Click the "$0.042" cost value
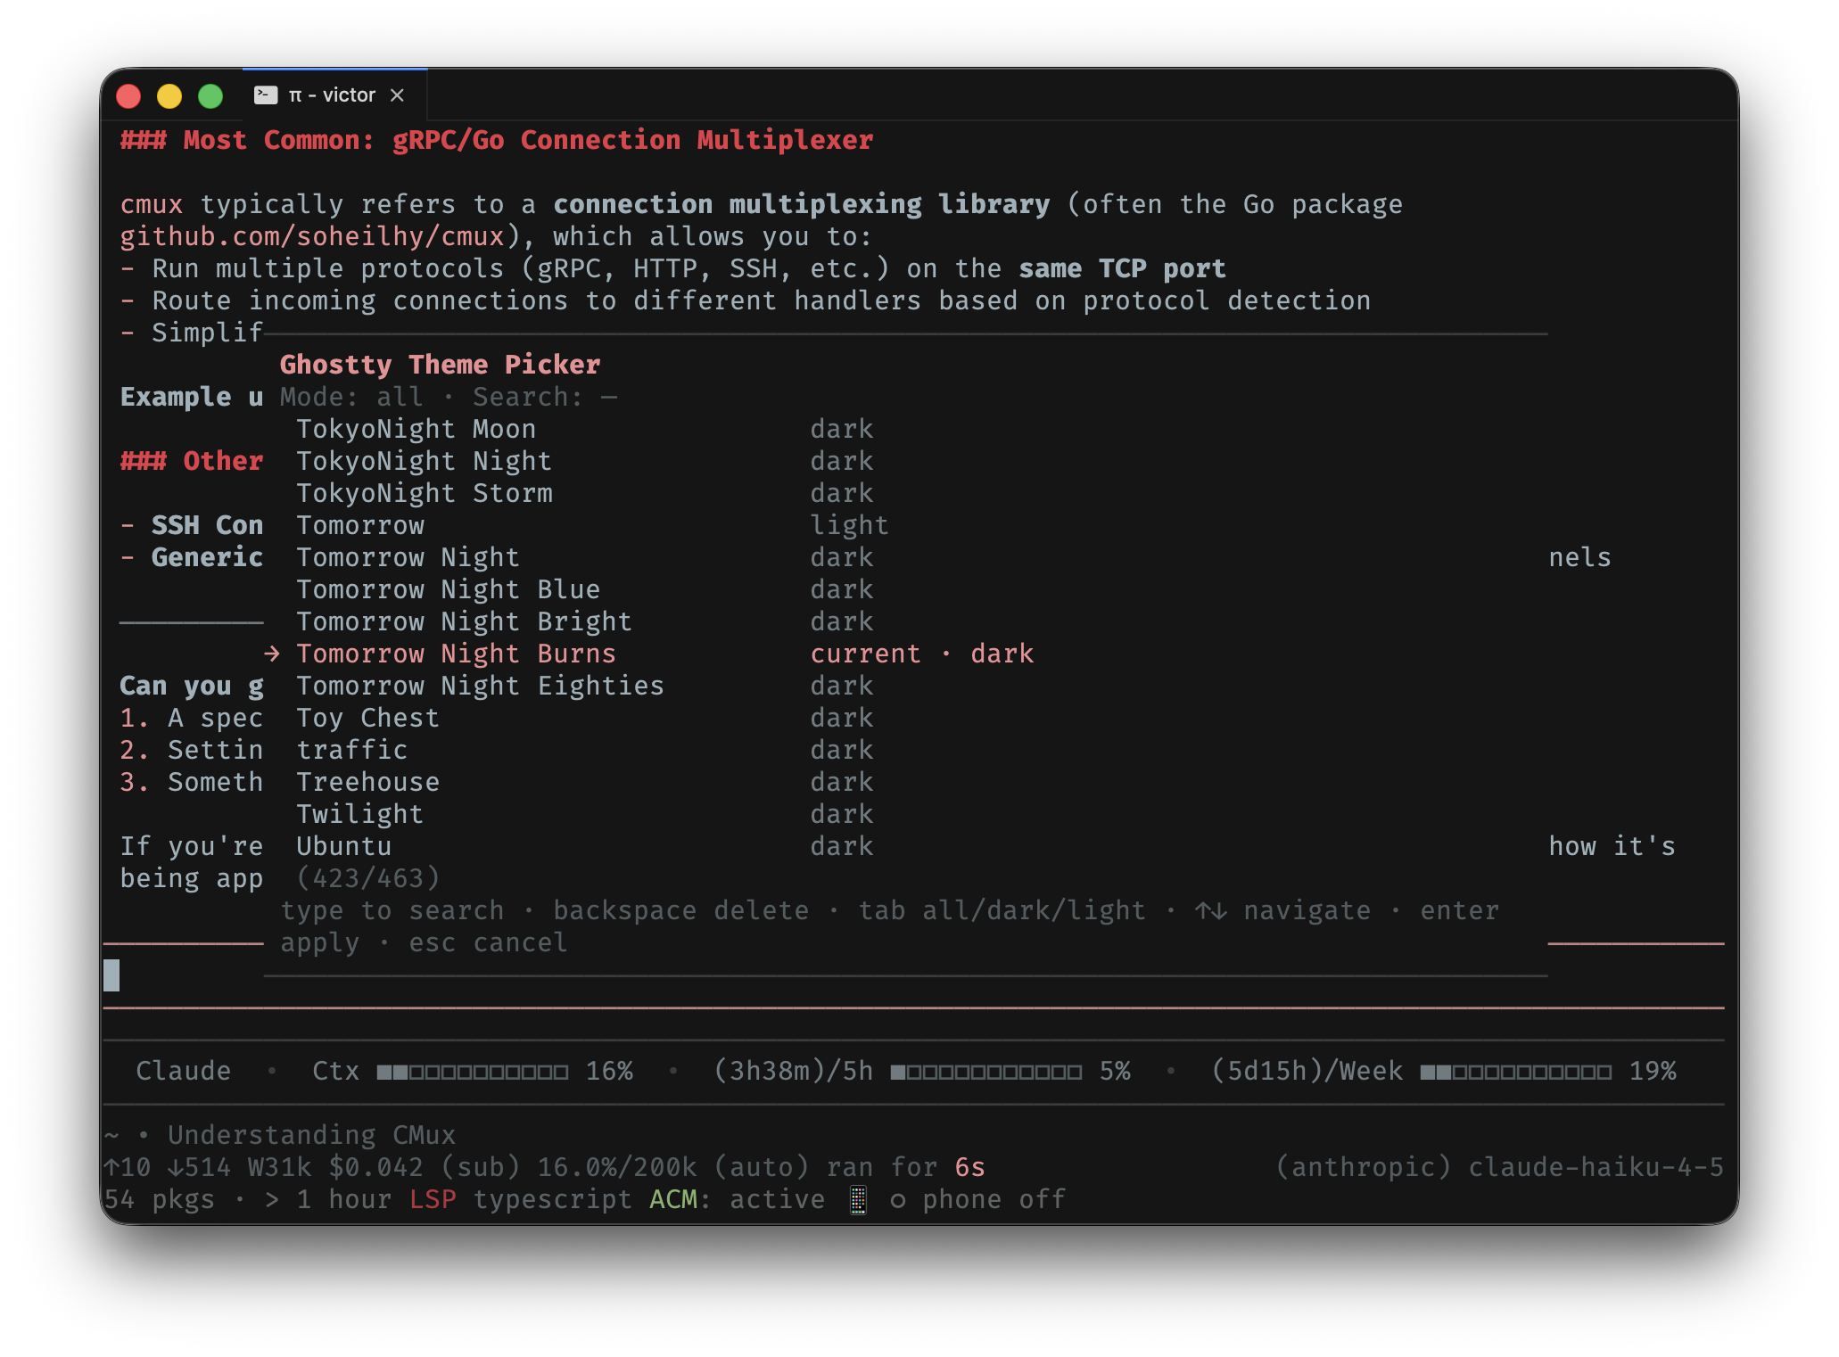 coord(375,1168)
